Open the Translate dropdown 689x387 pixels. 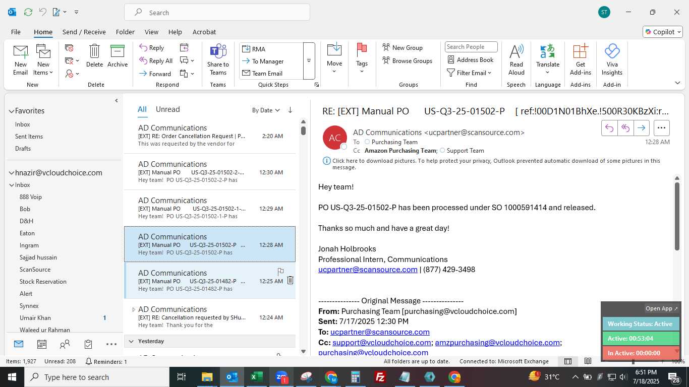[x=548, y=59]
